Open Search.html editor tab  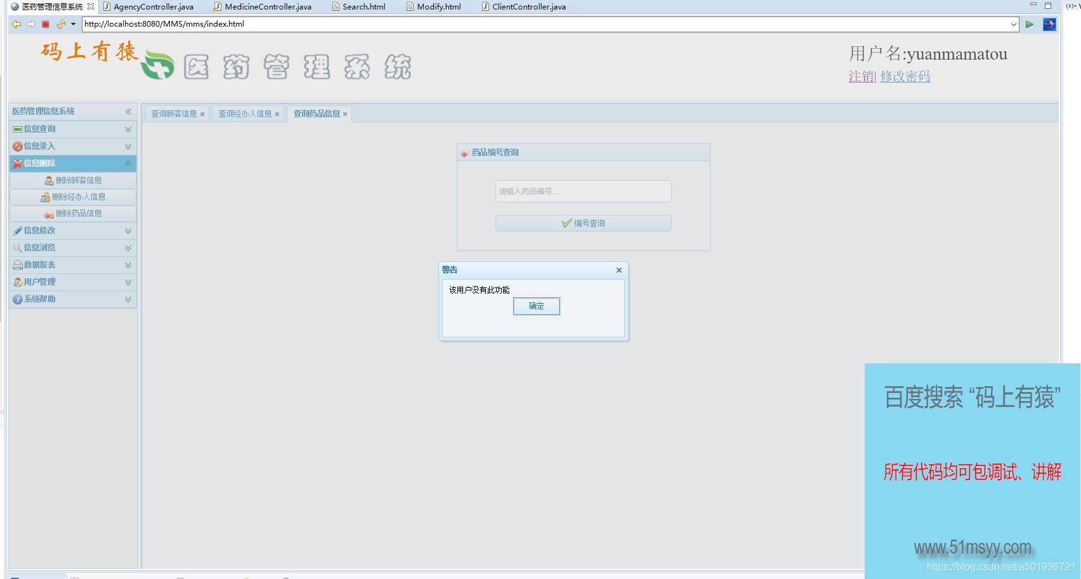point(359,6)
